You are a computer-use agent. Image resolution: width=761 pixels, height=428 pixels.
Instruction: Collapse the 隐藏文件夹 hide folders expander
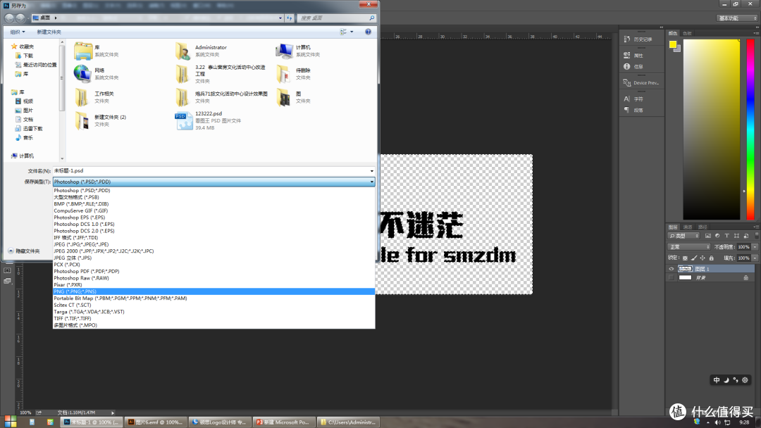click(x=24, y=251)
